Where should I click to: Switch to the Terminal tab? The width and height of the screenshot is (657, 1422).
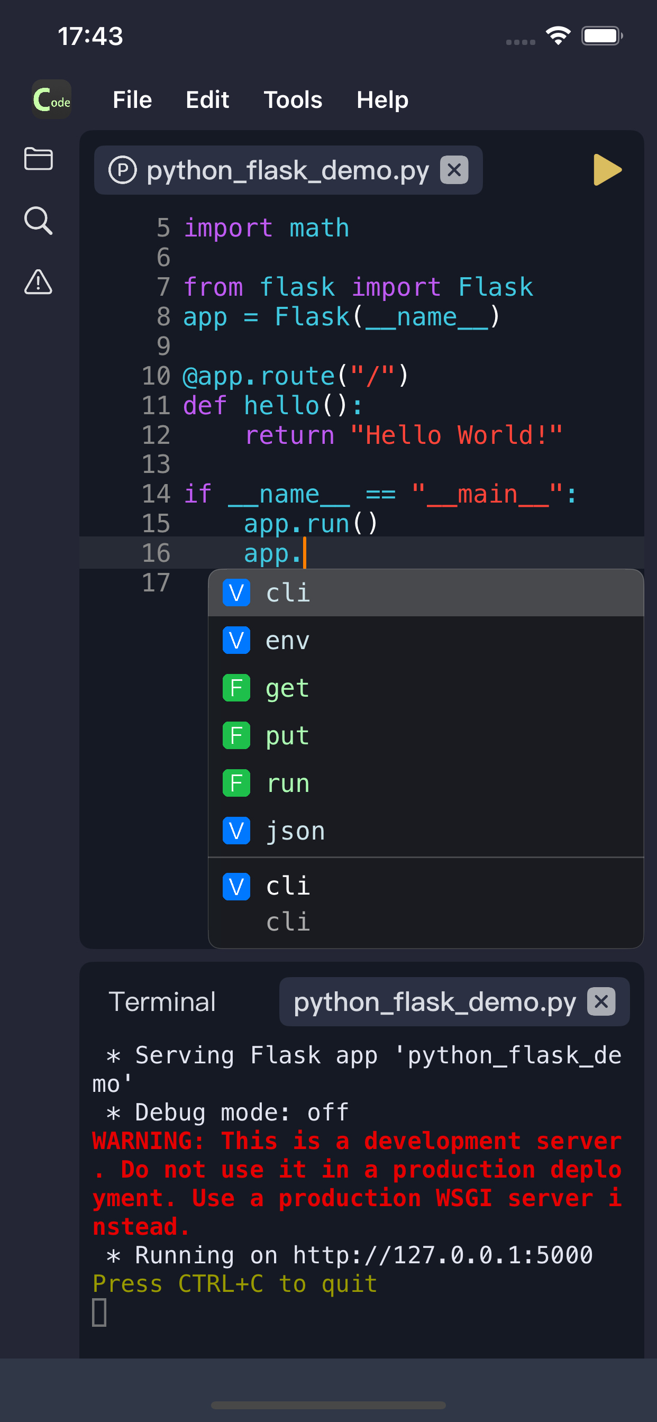[162, 1001]
